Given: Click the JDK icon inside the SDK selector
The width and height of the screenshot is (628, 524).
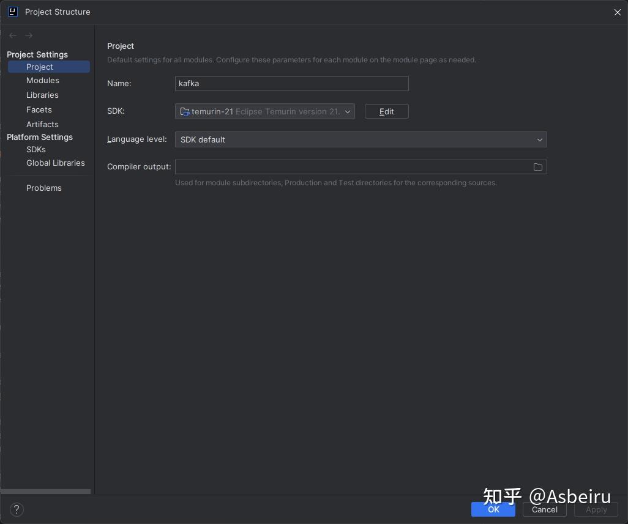Looking at the screenshot, I should [x=185, y=112].
